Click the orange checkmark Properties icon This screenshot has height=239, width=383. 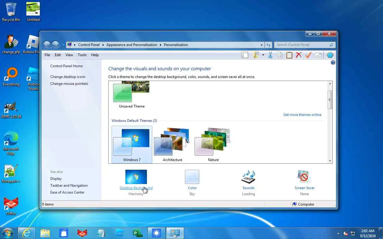click(x=308, y=55)
